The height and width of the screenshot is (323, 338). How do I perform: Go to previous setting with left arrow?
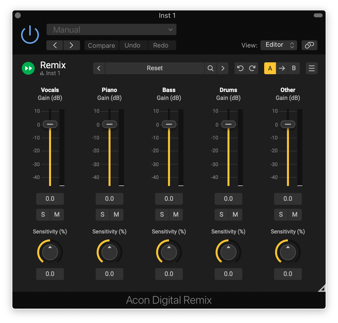point(55,45)
